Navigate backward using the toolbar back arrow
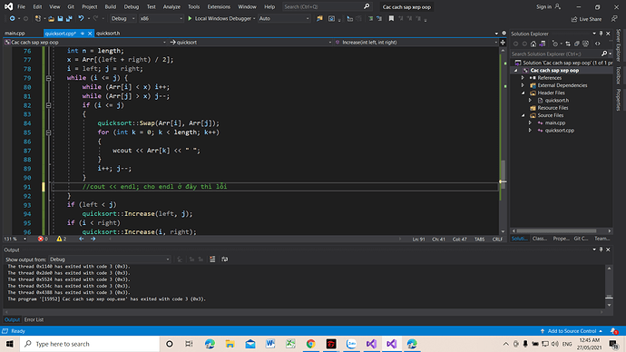The height and width of the screenshot is (352, 626). click(x=12, y=19)
